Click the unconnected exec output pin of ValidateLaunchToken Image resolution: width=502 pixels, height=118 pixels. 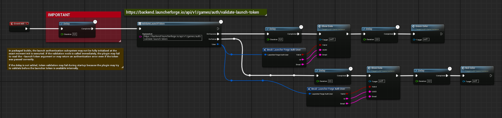point(218,29)
